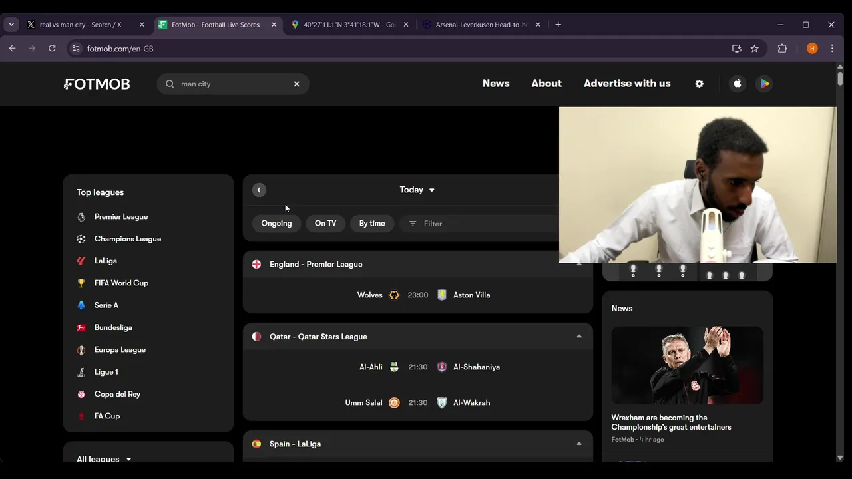
Task: Click the Google Play store icon
Action: pos(765,84)
